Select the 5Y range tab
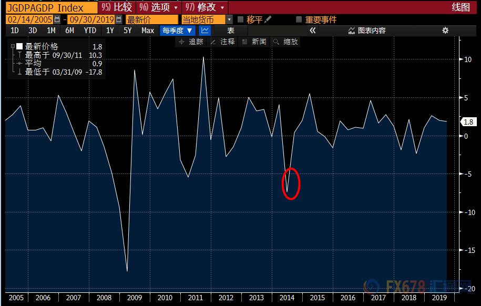Image resolution: width=481 pixels, height=306 pixels. coord(128,30)
